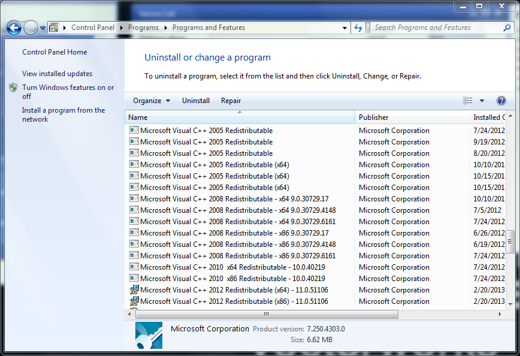Go to Control Panel Home

pyautogui.click(x=55, y=52)
